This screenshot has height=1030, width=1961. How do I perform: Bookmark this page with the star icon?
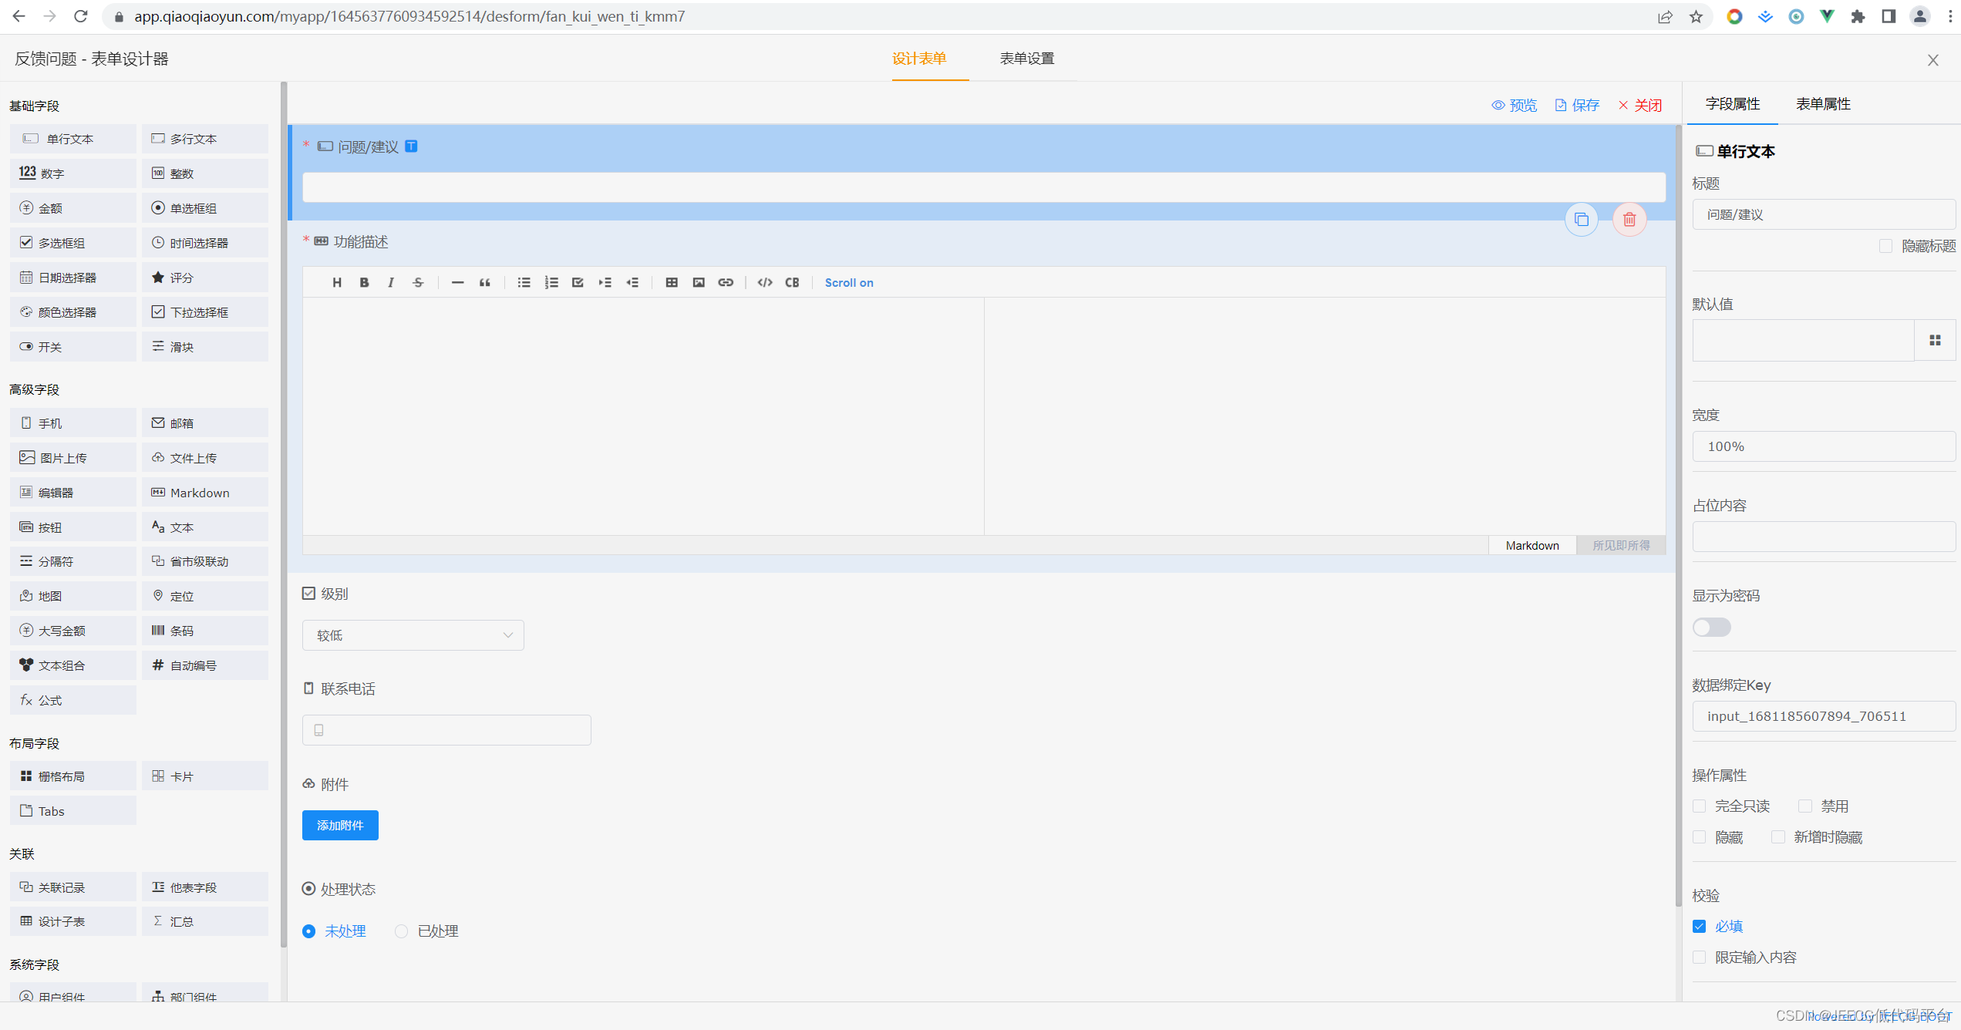(x=1696, y=16)
